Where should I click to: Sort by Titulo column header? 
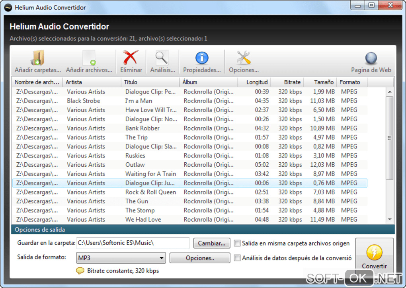tap(150, 82)
